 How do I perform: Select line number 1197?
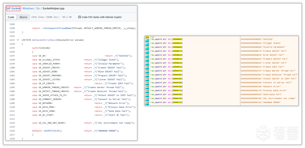[x=12, y=56]
